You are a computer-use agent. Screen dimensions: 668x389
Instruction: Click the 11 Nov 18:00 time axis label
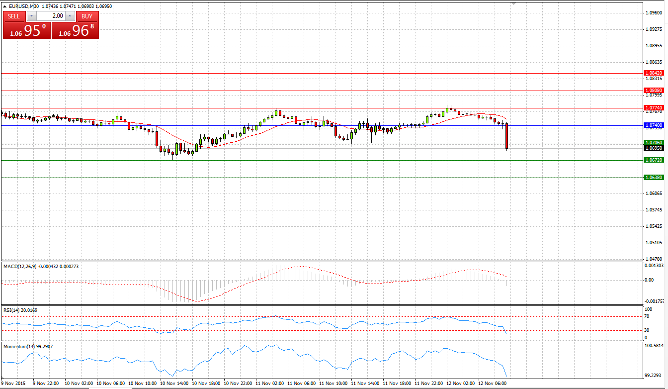(x=396, y=384)
